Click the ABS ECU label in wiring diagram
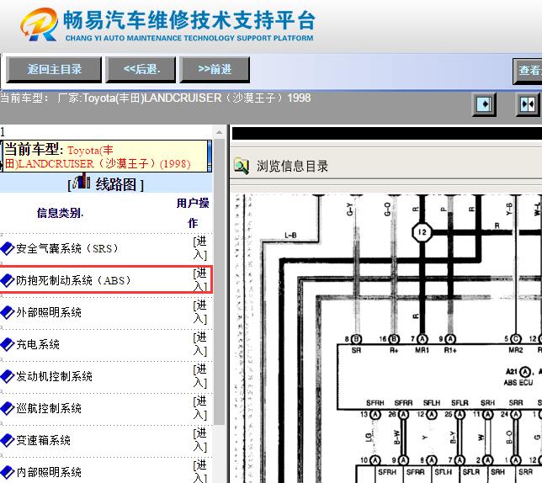 coord(518,383)
